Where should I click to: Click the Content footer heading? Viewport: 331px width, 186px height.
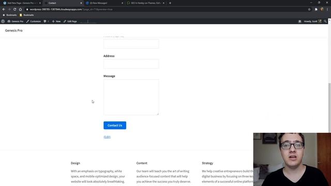[x=142, y=163]
